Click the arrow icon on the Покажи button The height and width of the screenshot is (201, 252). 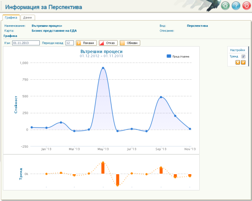coord(79,43)
